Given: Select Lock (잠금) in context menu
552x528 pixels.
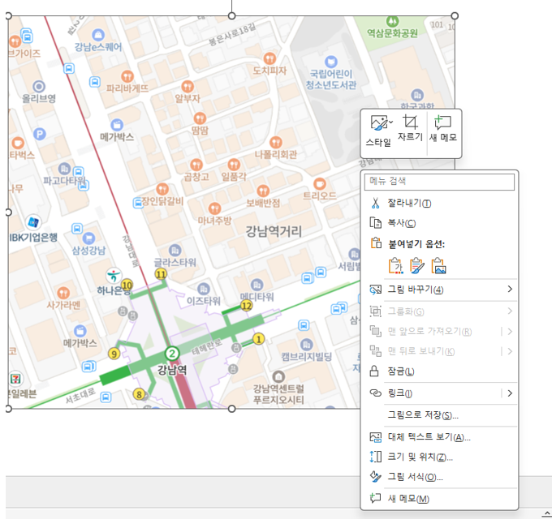Looking at the screenshot, I should [x=439, y=371].
